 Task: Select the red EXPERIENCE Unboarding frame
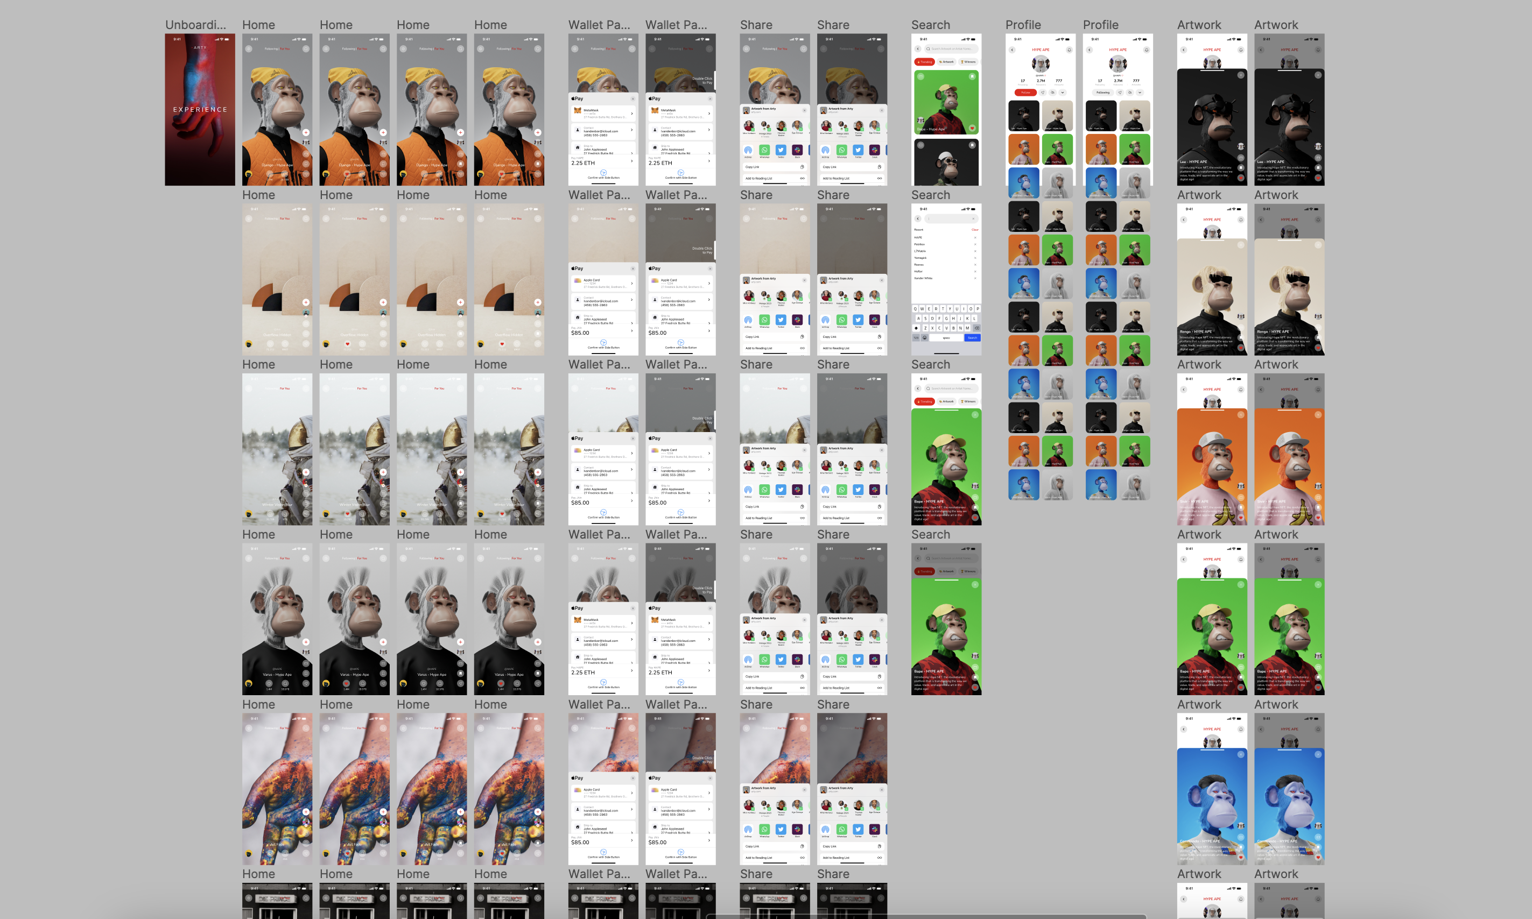[200, 110]
